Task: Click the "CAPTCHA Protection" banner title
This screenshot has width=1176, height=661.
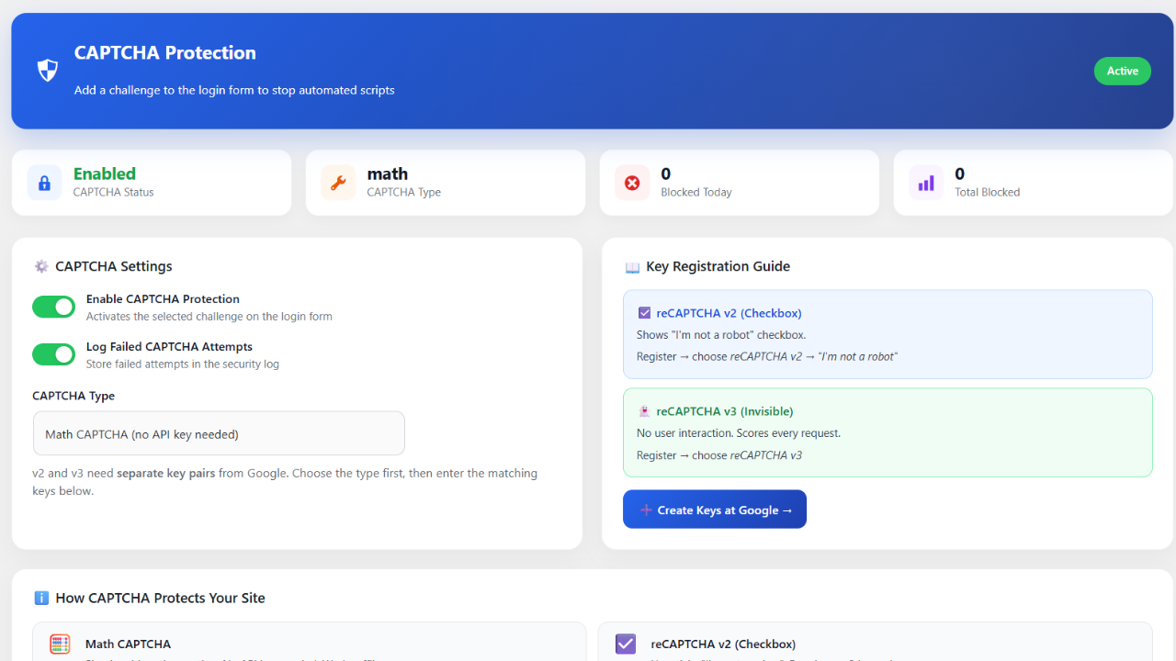Action: point(165,52)
